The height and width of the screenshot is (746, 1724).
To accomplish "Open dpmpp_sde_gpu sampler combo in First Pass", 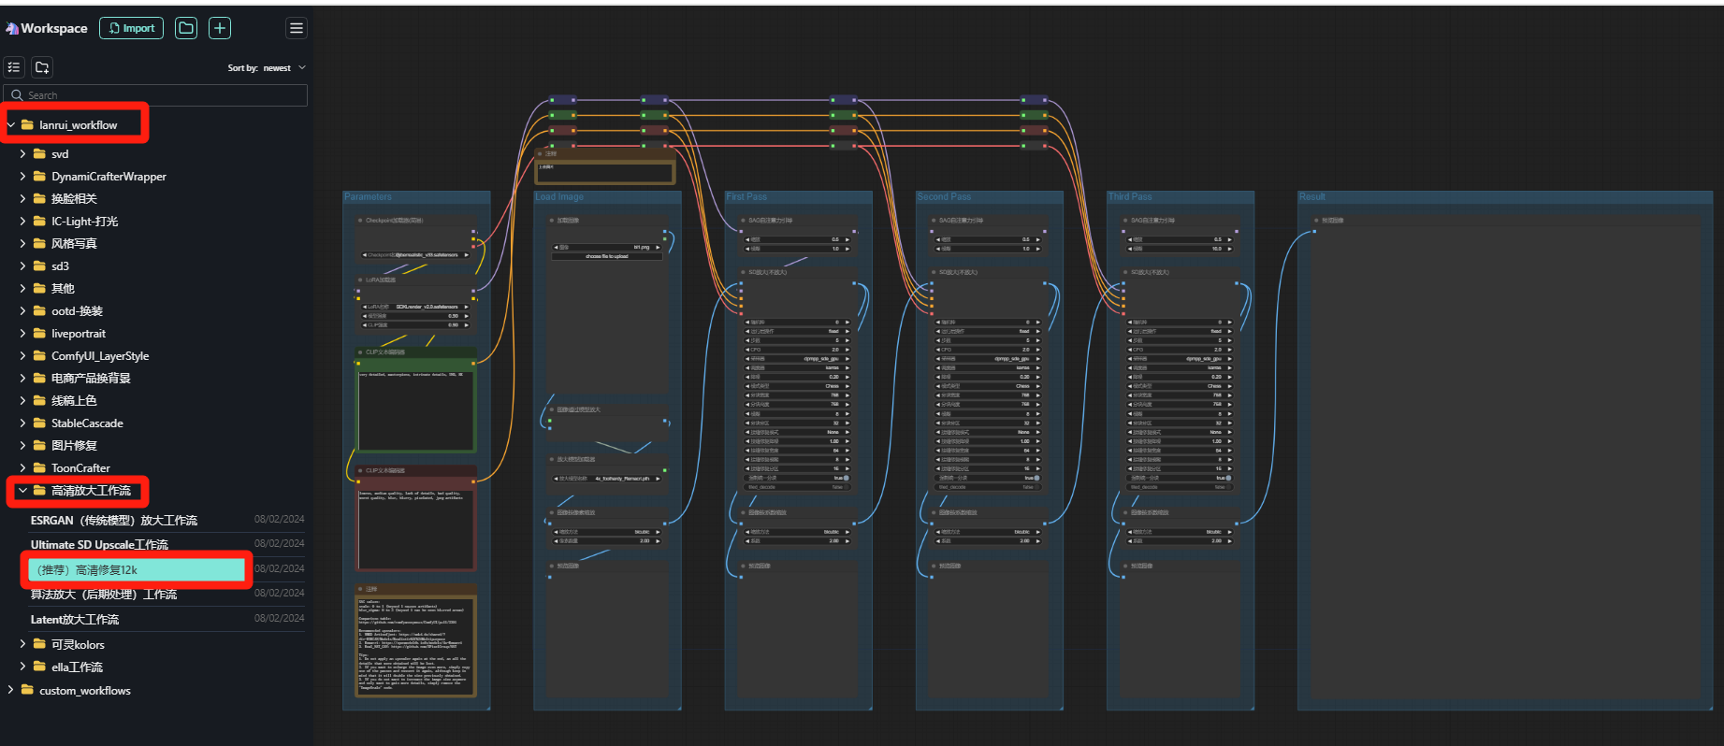I will (798, 359).
